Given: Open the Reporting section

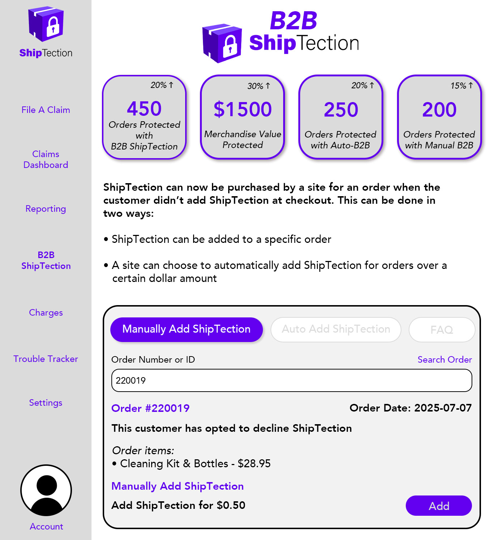Looking at the screenshot, I should click(46, 209).
